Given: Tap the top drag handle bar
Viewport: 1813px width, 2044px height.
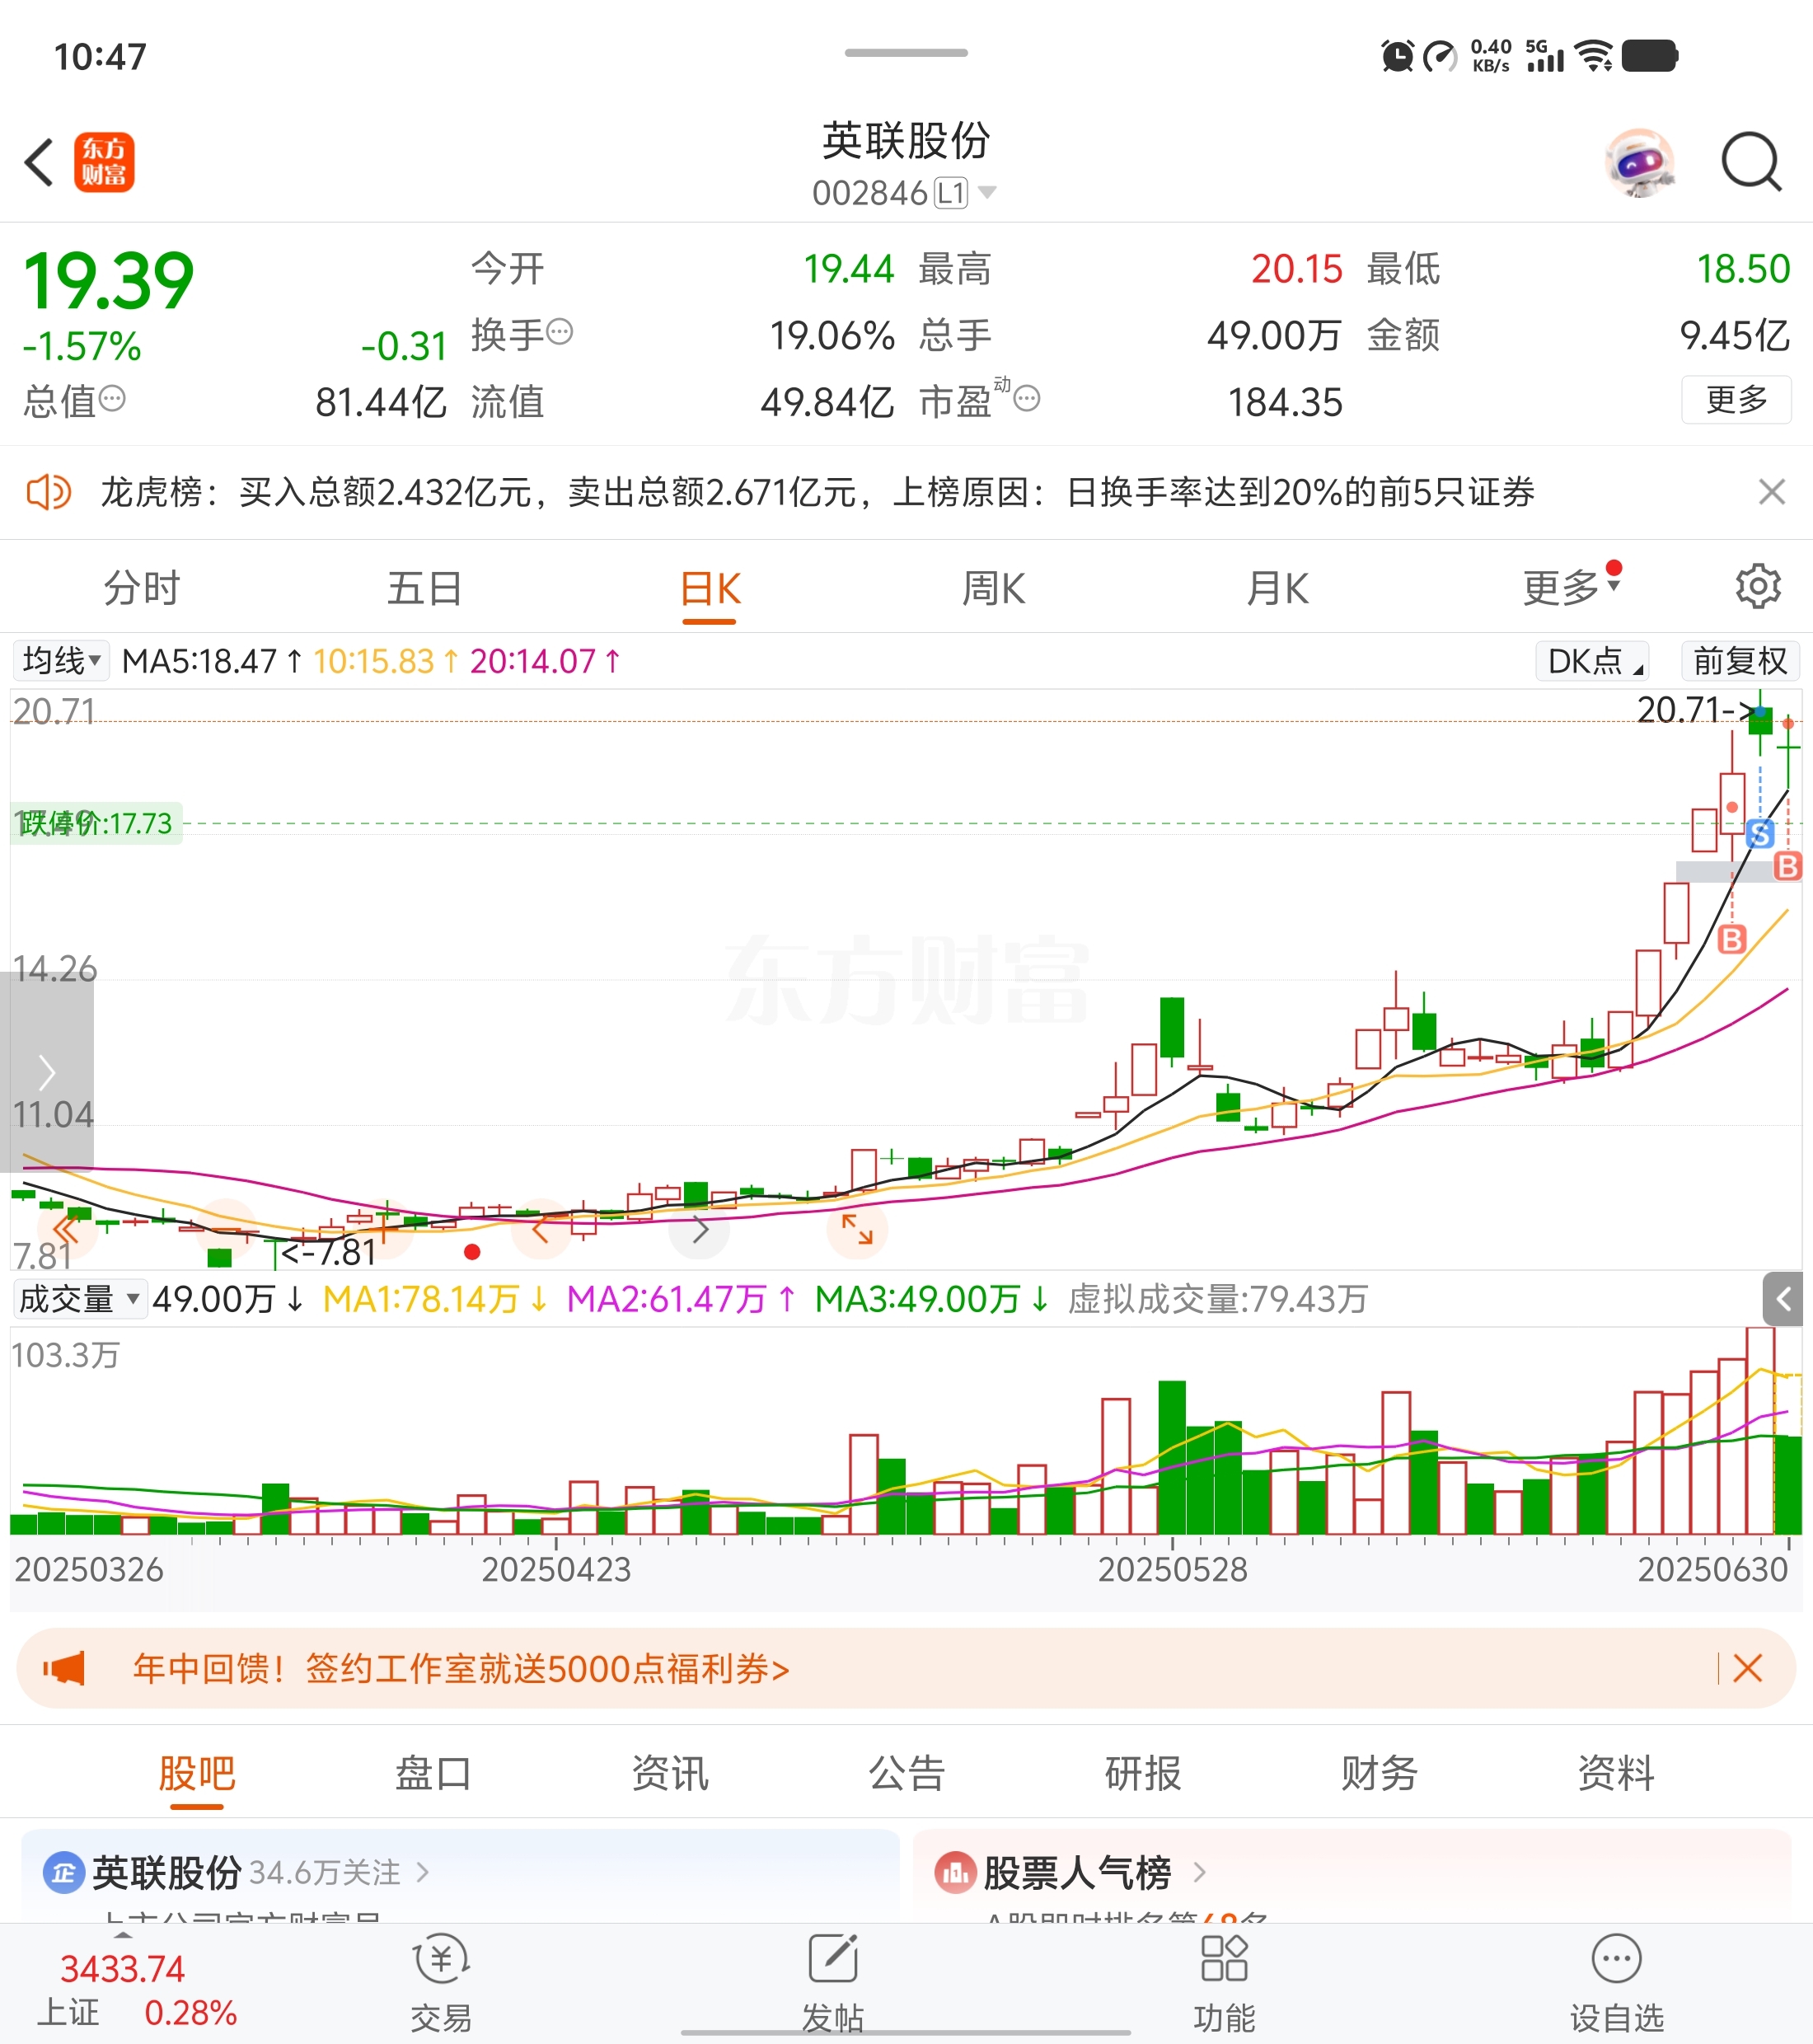Looking at the screenshot, I should 906,52.
